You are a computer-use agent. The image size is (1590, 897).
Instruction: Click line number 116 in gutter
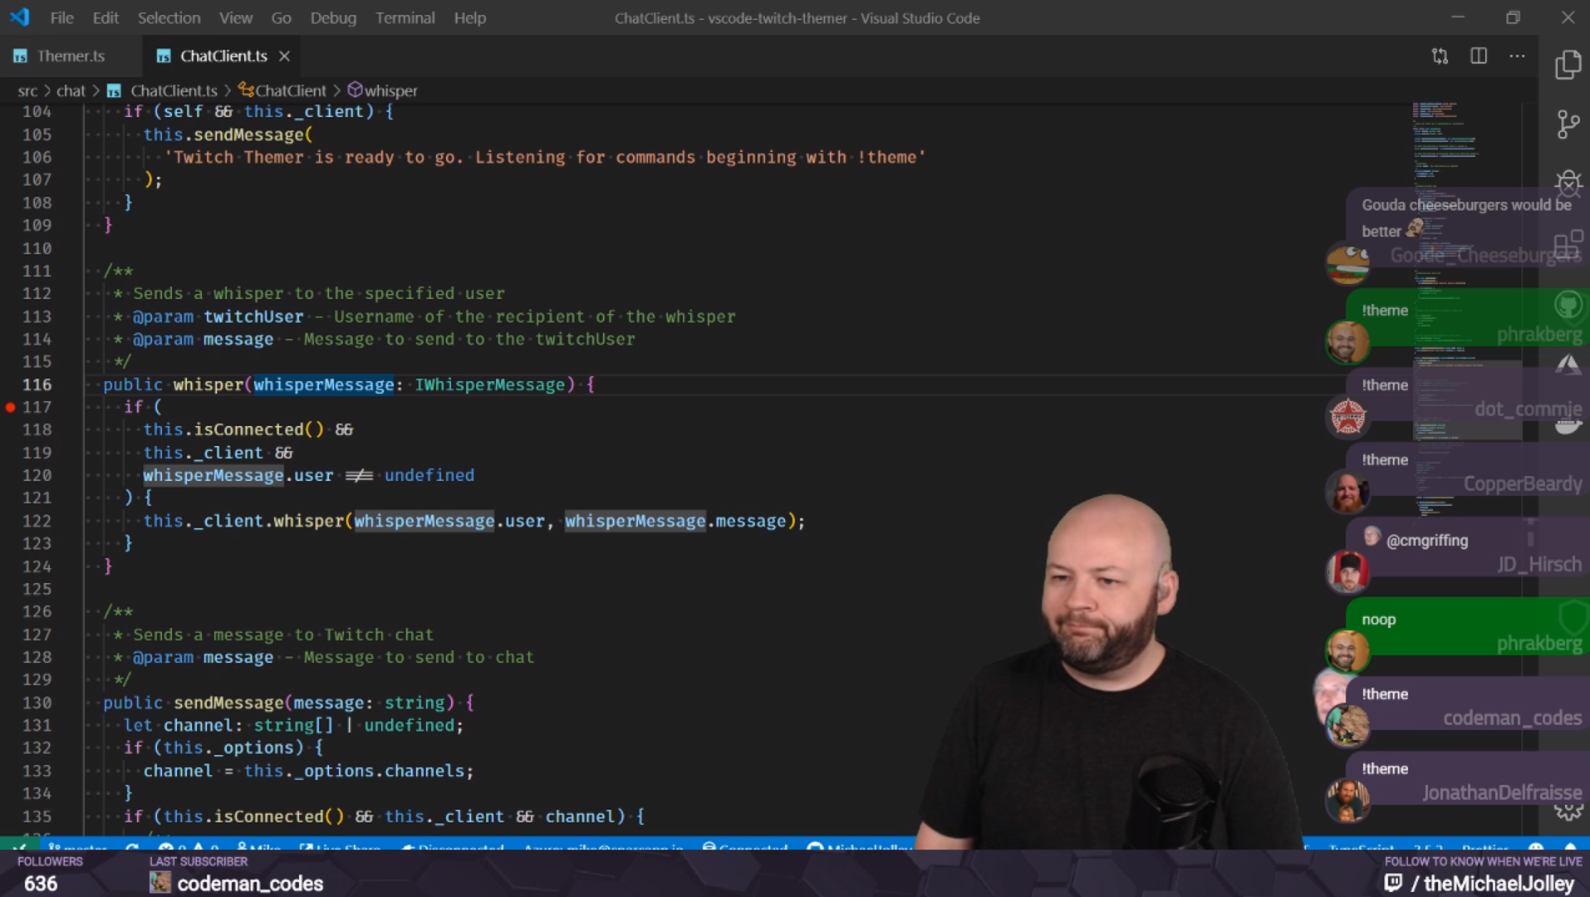[x=37, y=385]
